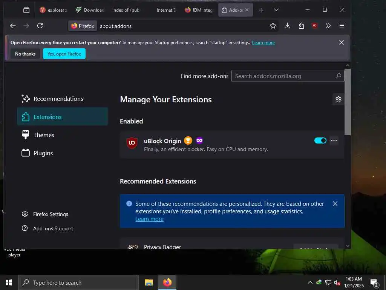Image resolution: width=386 pixels, height=290 pixels.
Task: Open the Firefox hamburger application menu
Action: [x=342, y=26]
